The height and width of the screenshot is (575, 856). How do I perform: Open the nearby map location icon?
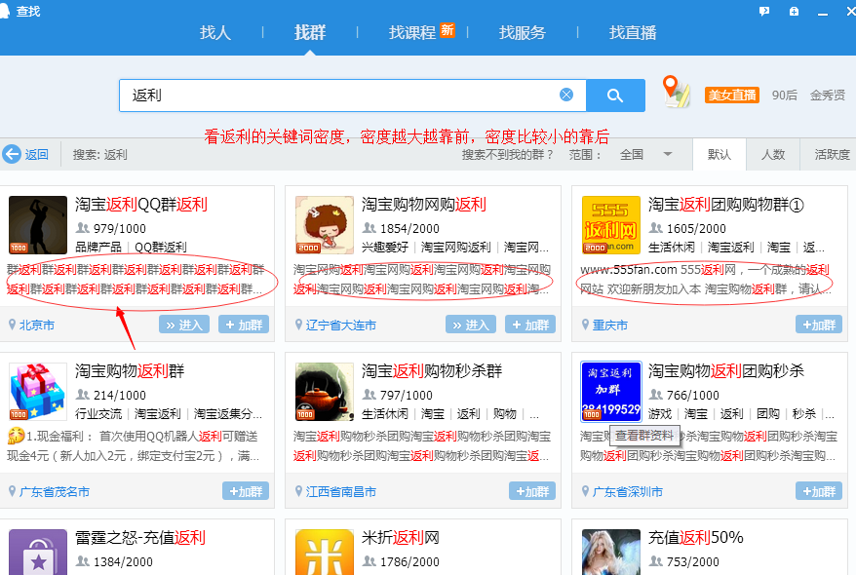676,91
